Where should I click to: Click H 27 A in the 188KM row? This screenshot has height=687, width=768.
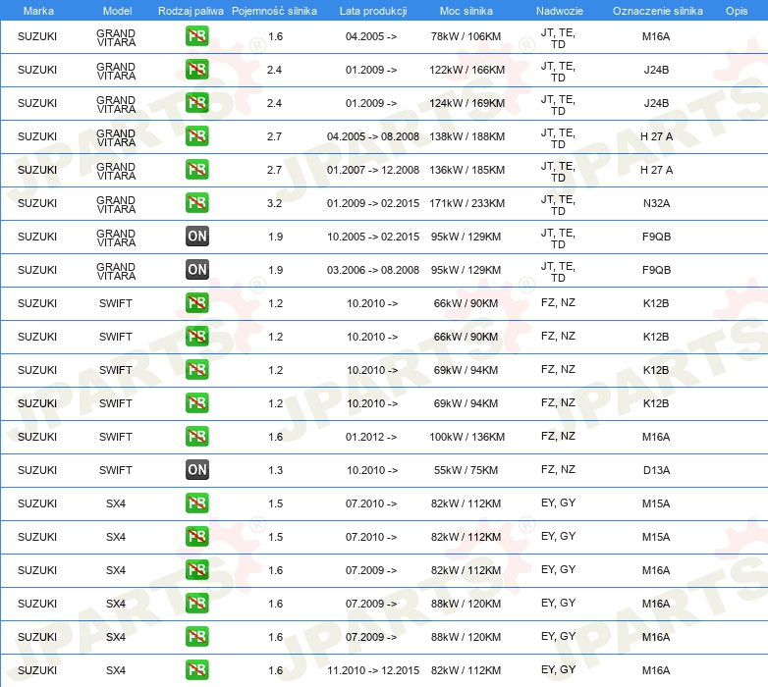click(x=656, y=136)
